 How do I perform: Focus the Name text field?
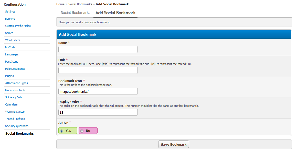(x=98, y=50)
